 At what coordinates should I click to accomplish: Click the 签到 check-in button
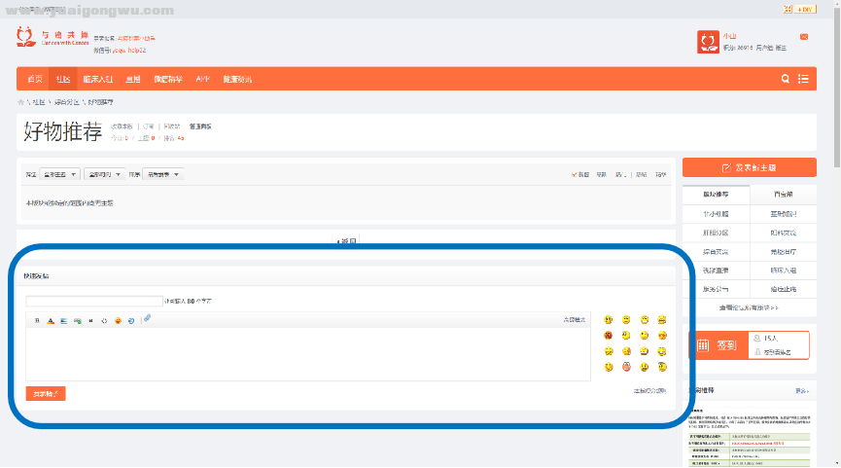point(718,344)
